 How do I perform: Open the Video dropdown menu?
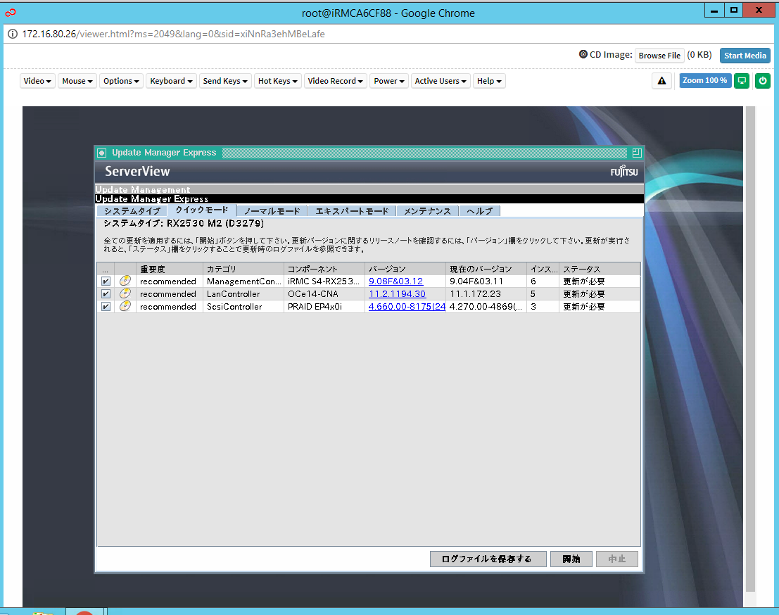click(x=37, y=81)
